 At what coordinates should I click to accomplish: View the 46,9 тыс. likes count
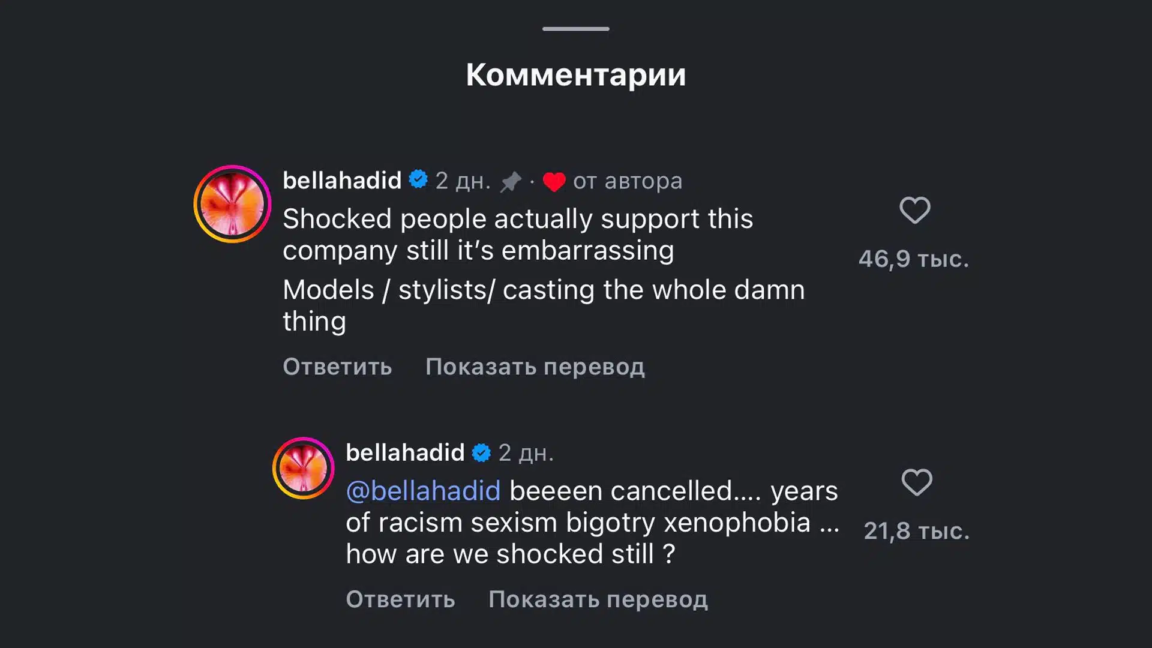tap(913, 259)
